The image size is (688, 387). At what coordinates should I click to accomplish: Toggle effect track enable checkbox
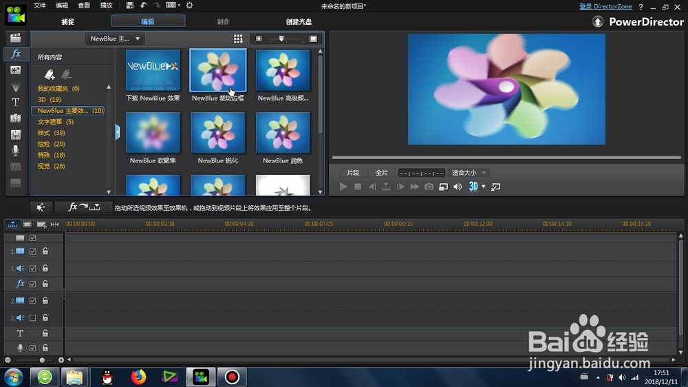click(32, 284)
